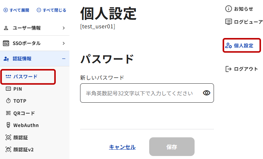Click the ログアウト logout icon

click(x=229, y=69)
